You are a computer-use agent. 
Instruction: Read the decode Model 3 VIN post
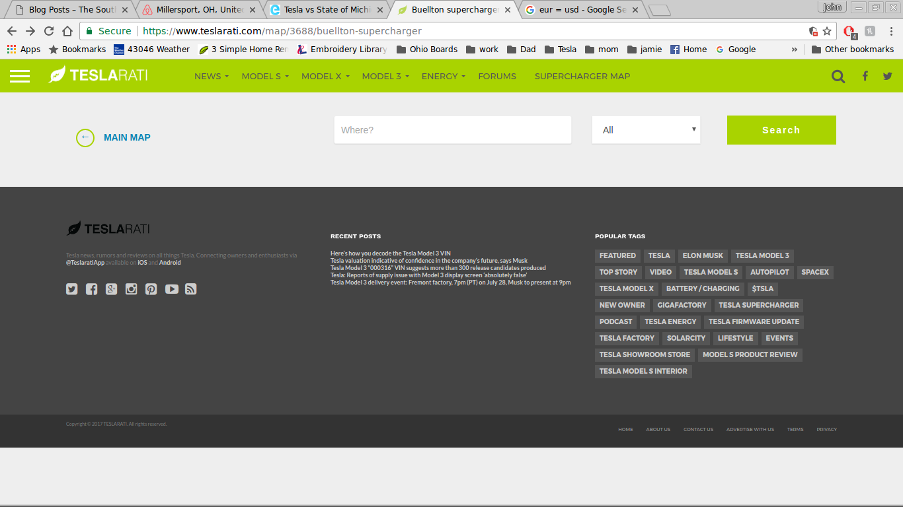point(391,253)
